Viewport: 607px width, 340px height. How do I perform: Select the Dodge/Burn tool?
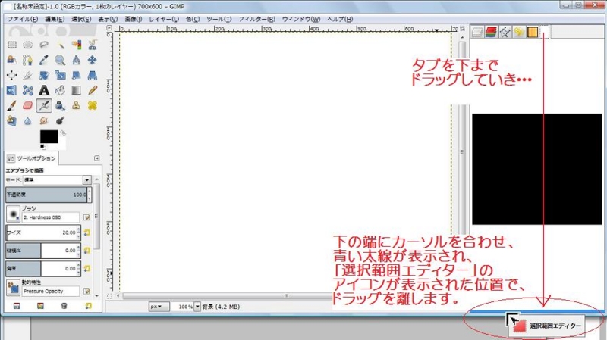coord(60,120)
